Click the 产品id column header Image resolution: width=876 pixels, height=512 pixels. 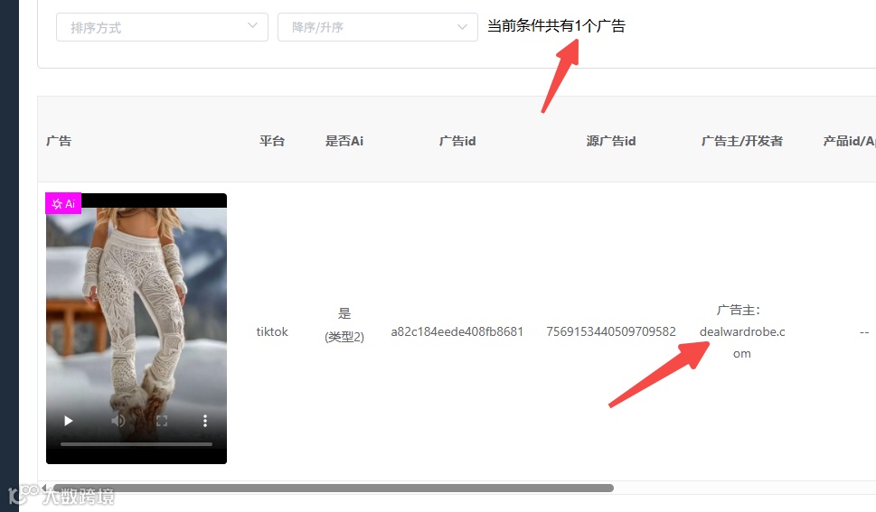click(849, 141)
